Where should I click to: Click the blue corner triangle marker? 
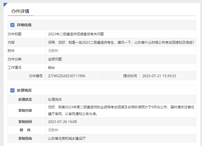click(5, 4)
